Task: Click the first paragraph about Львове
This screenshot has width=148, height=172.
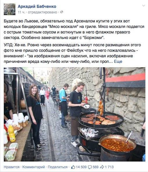Action: (74, 29)
